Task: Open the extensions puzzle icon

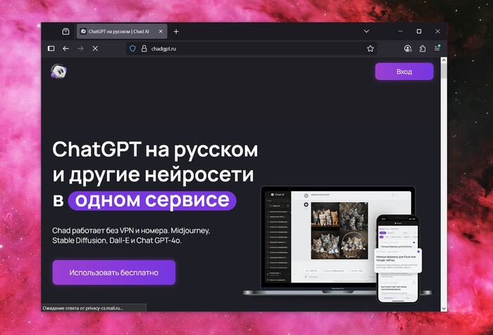Action: [423, 49]
